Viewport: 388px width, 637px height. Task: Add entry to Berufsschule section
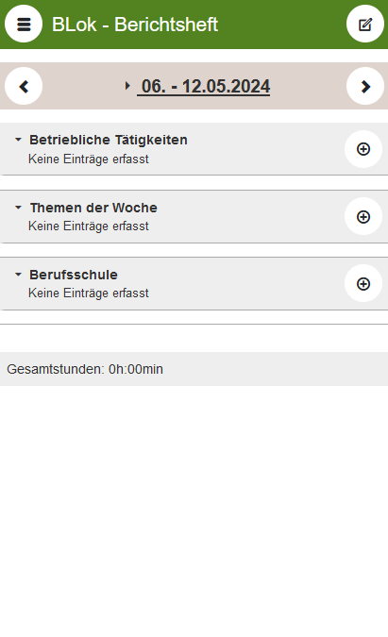363,283
